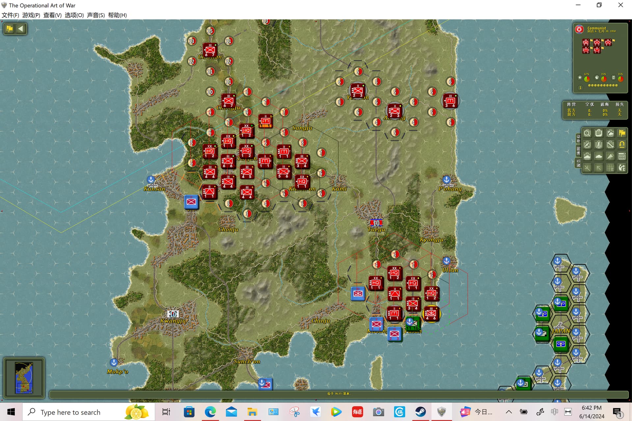Open the magnifier search report icon

coord(587,133)
